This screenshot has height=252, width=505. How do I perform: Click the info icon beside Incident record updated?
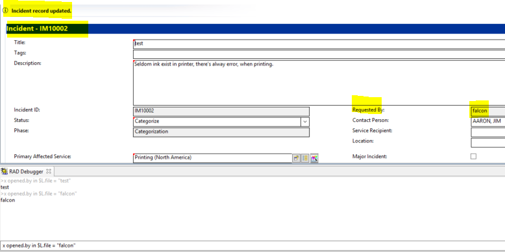coord(5,10)
